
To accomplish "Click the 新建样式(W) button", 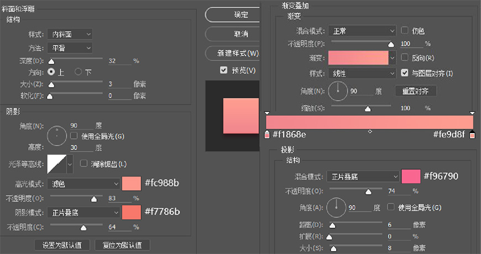I will 233,53.
